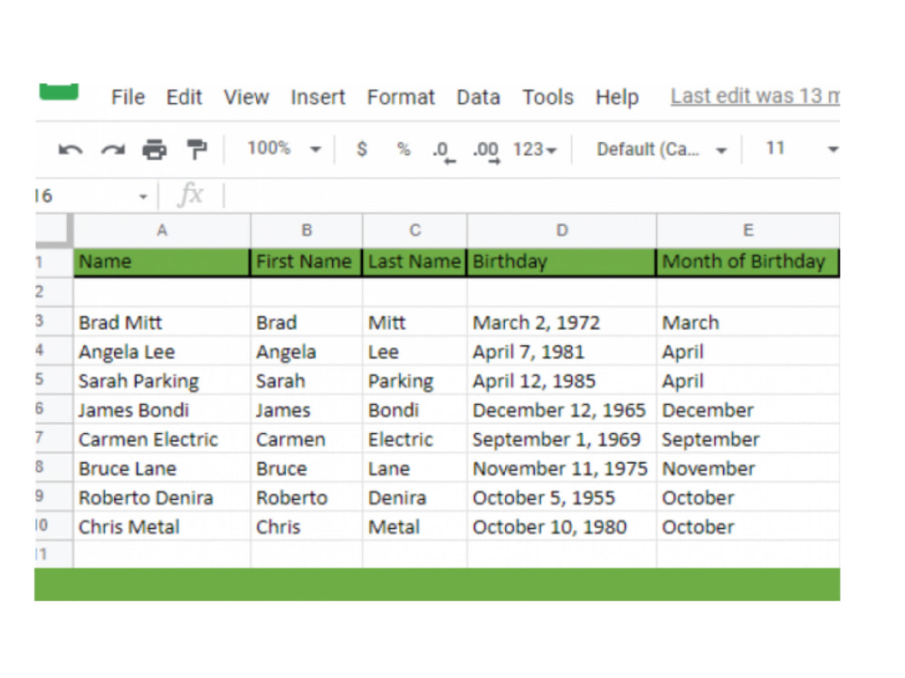Click the formula bar input field
905x678 pixels.
[x=531, y=195]
